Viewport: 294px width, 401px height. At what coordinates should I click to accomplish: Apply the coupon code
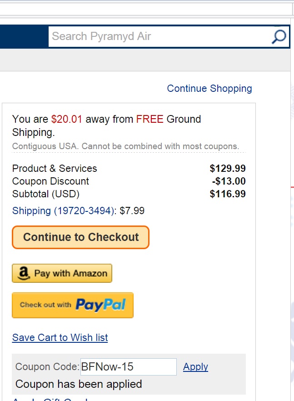click(x=195, y=366)
